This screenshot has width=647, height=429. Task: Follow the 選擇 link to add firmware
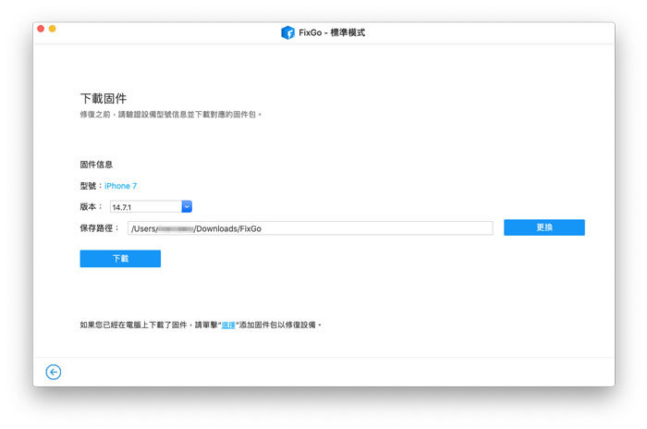click(x=227, y=325)
